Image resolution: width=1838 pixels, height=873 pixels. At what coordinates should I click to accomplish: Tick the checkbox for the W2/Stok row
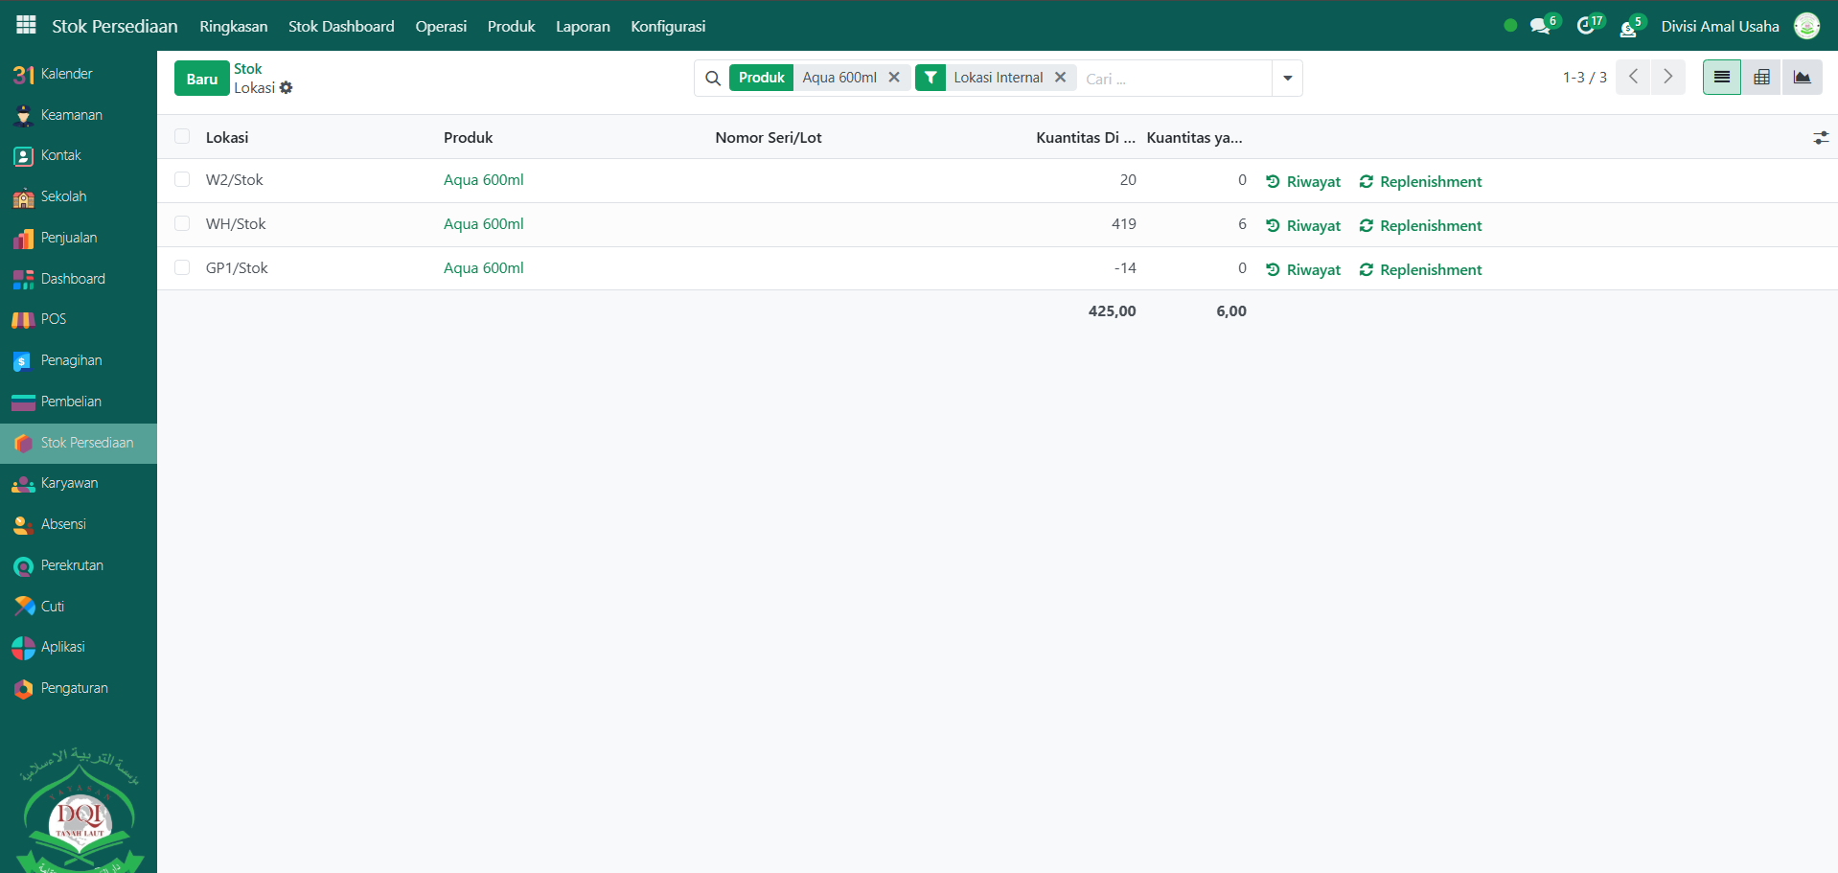182,179
